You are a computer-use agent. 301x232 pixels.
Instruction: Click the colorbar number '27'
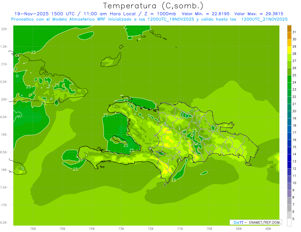tap(294, 61)
